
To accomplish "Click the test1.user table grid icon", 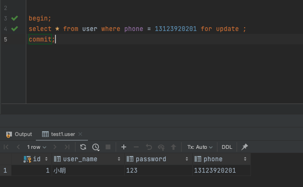I will [45, 134].
